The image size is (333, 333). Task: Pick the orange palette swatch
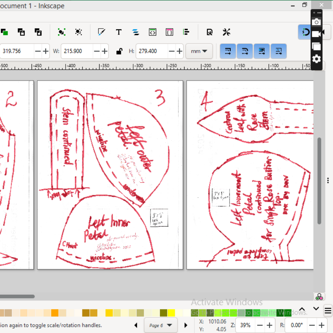click(x=55, y=313)
